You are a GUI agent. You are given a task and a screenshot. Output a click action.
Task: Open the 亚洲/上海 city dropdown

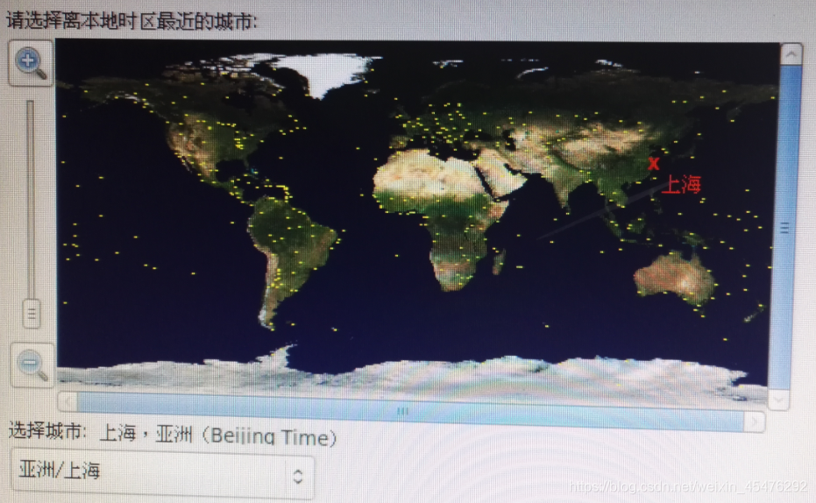pos(163,474)
